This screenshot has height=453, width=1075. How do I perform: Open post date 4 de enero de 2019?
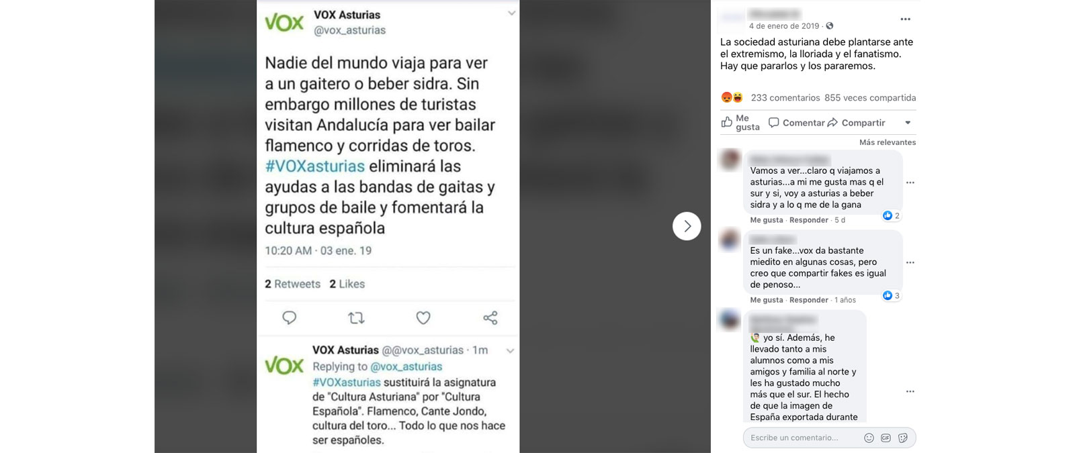point(784,26)
